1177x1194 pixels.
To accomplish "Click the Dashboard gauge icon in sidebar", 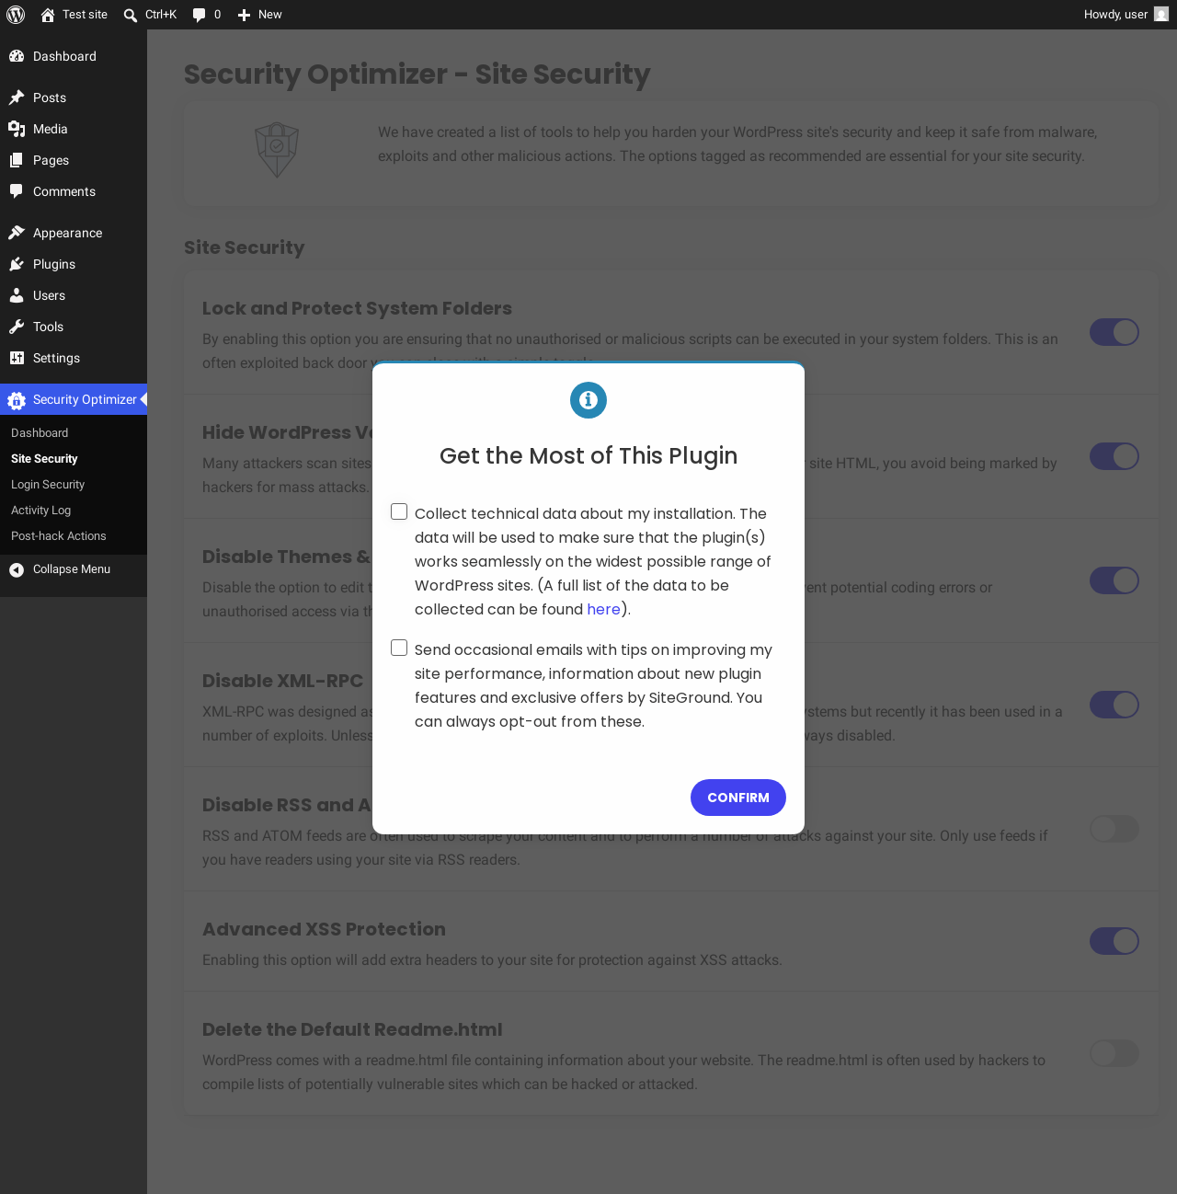I will coord(17,56).
